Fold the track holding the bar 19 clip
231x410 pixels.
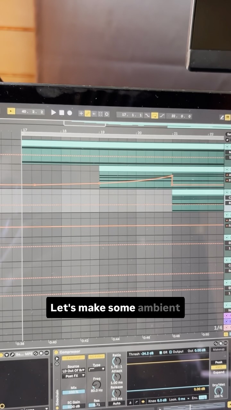click(x=227, y=169)
